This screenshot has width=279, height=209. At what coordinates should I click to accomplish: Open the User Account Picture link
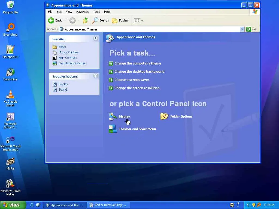point(72,63)
